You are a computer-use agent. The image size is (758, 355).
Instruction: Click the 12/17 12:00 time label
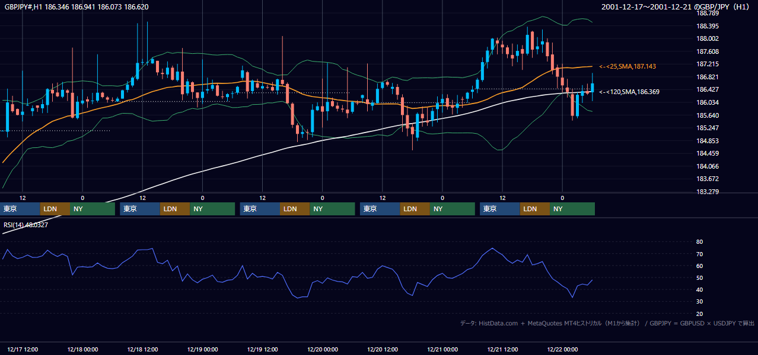pos(22,350)
